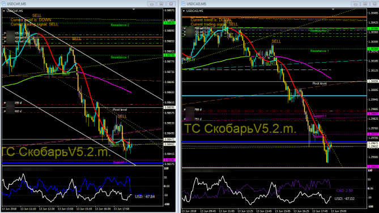Select the Pivot level label on USDCAD chart

coord(320,84)
